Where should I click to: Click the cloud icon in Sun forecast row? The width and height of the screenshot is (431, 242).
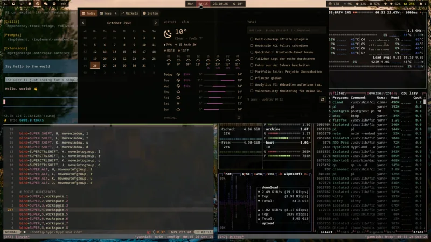178,109
